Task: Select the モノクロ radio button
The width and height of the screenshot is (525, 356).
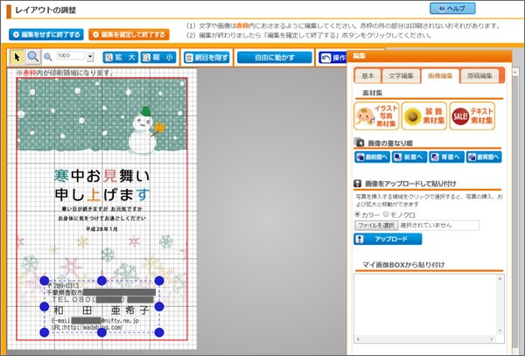Action: tap(386, 214)
